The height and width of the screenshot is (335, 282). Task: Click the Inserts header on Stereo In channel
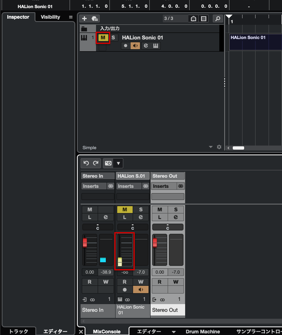tap(93, 186)
